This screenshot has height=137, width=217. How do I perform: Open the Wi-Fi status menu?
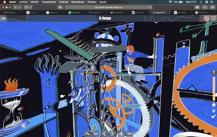[170, 2]
